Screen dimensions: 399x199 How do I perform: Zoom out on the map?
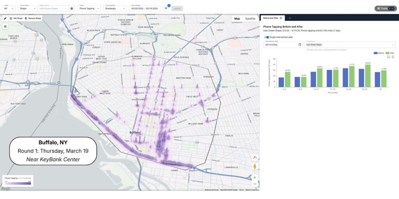(255, 184)
